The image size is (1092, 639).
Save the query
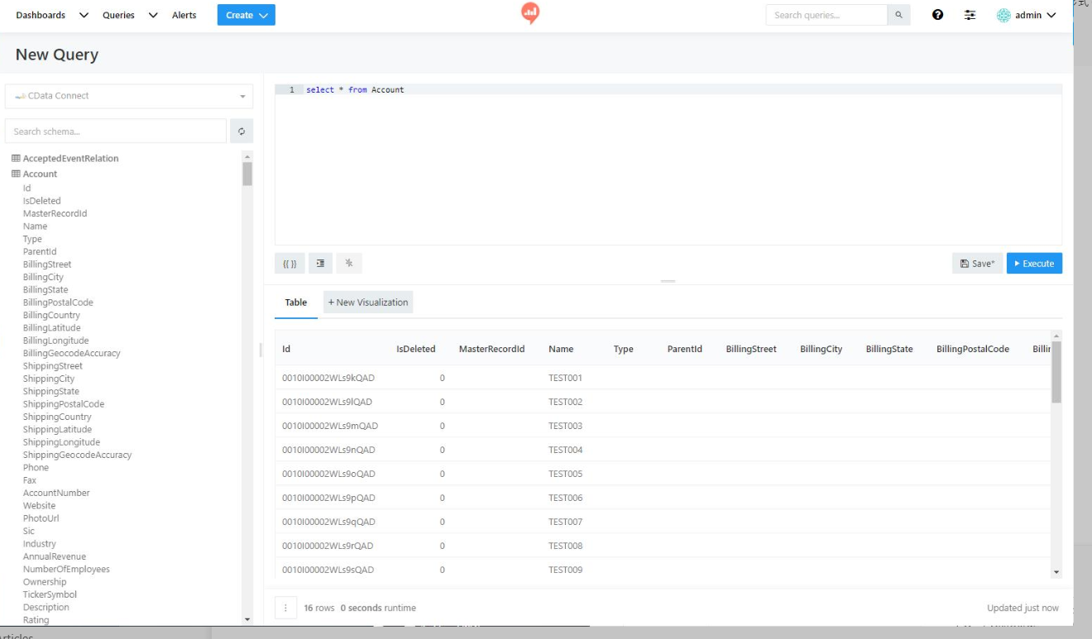[977, 264]
